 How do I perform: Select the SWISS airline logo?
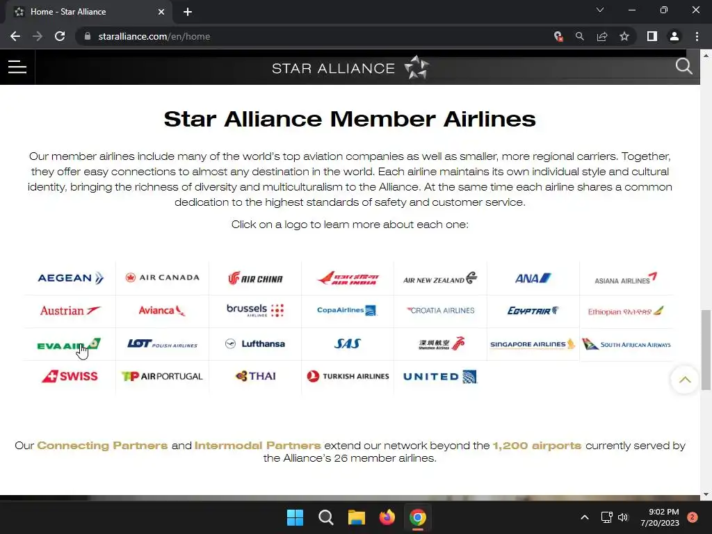click(70, 376)
